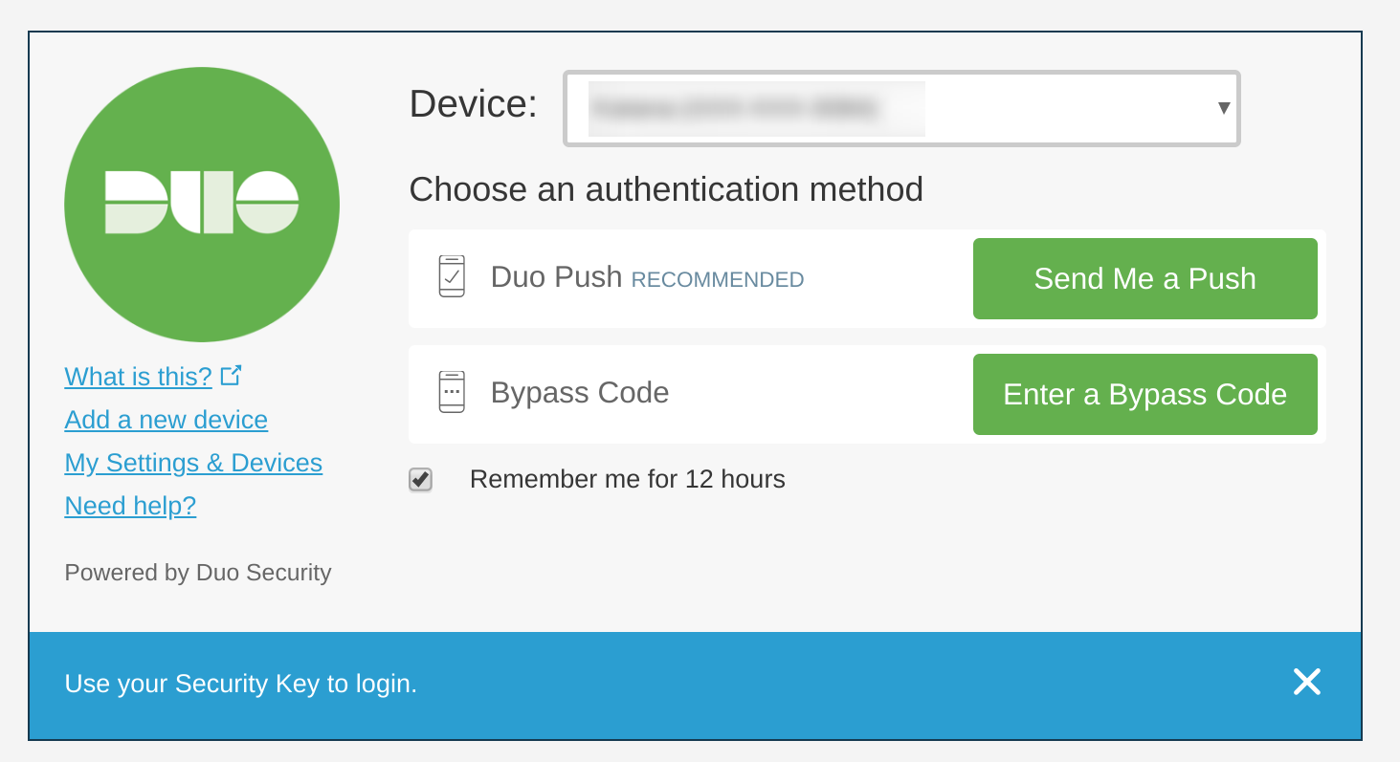Click the Bypass Code method label
The height and width of the screenshot is (762, 1400).
[580, 393]
